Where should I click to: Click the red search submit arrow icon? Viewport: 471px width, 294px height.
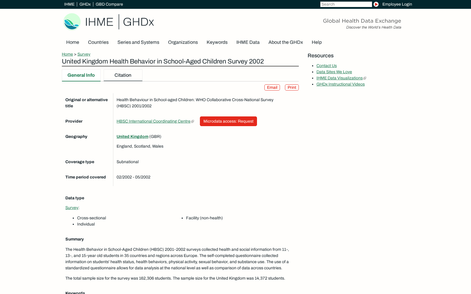tap(376, 4)
